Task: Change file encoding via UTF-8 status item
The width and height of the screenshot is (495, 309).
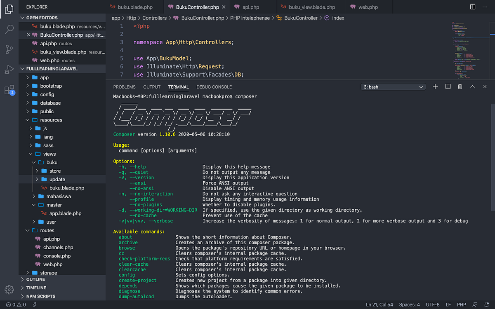Action: click(432, 304)
